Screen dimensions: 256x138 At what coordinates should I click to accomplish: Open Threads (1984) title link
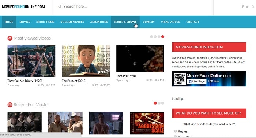[126, 76]
